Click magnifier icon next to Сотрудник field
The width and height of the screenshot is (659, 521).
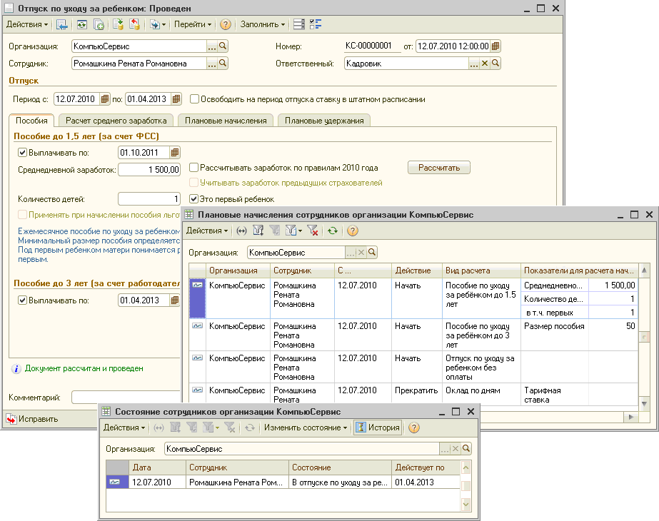[x=223, y=63]
